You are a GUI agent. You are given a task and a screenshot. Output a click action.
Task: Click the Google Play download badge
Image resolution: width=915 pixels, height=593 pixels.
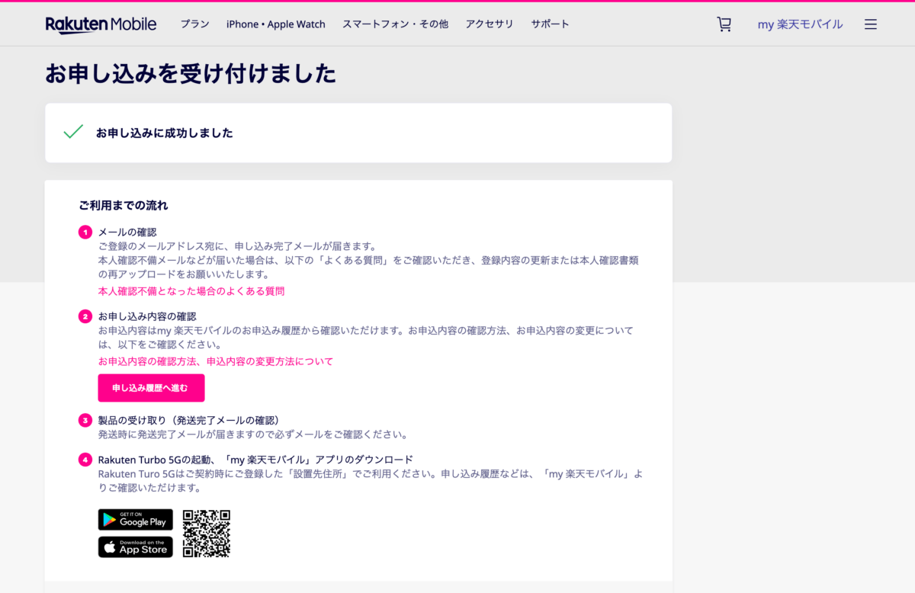coord(135,519)
